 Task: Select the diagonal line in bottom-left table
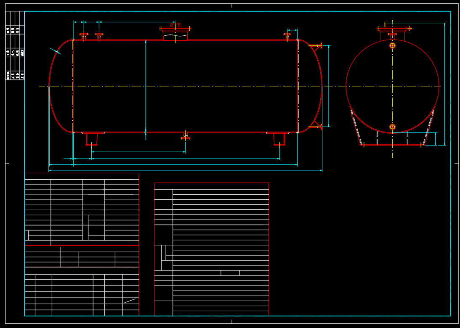(130, 301)
